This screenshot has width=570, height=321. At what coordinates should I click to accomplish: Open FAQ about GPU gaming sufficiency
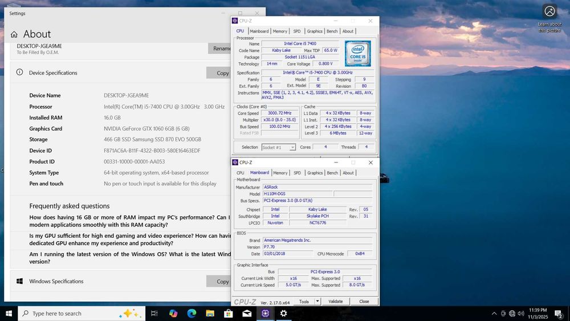pos(130,239)
